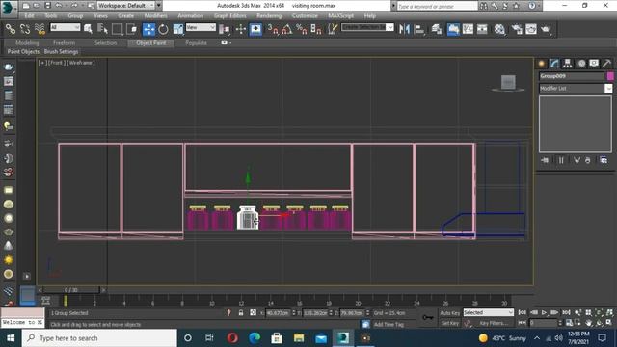
Task: Click the Select and Manipulate icon
Action: 241,29
